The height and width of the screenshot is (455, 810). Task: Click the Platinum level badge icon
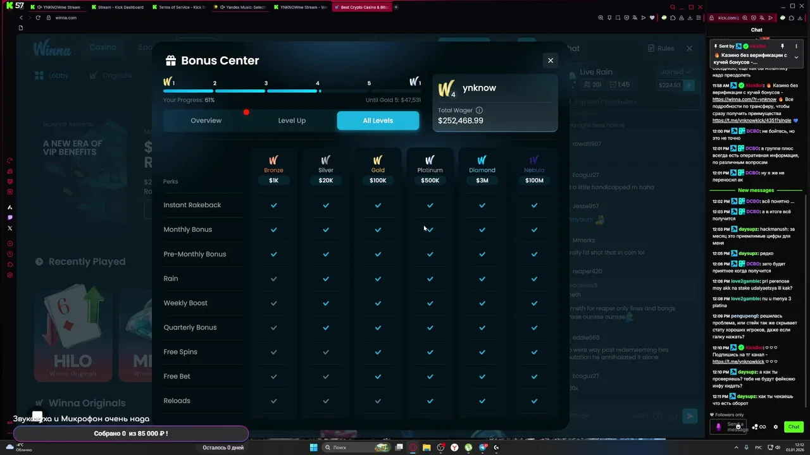[430, 160]
